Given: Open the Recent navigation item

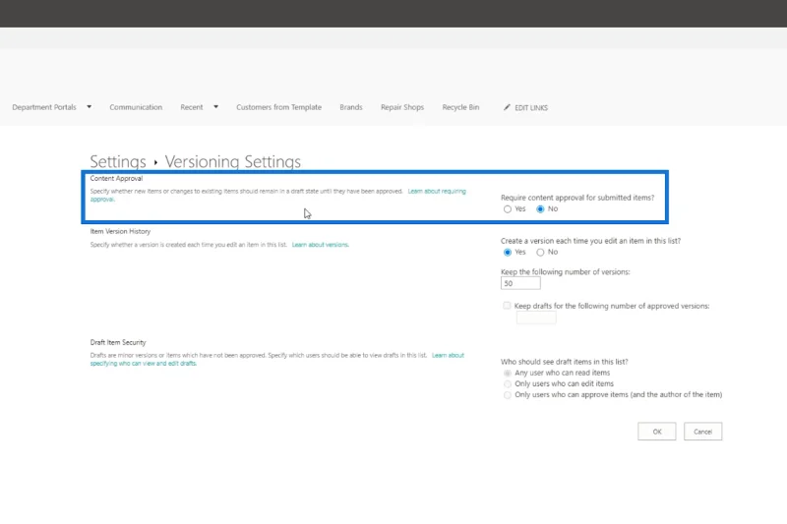Looking at the screenshot, I should click(192, 107).
